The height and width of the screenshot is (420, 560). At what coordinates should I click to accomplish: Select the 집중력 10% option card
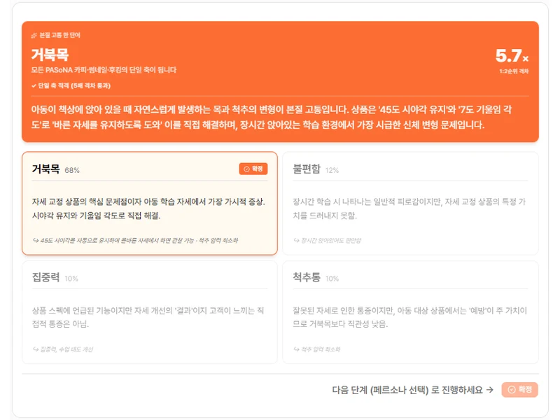[x=150, y=312]
